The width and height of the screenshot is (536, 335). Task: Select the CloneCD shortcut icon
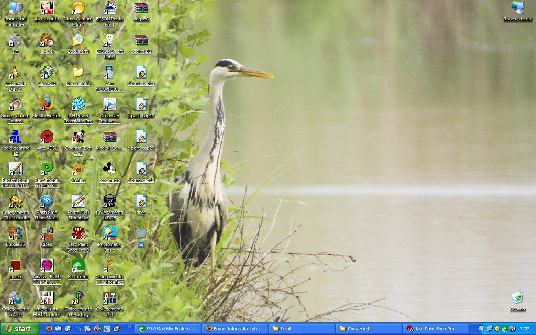click(x=47, y=72)
